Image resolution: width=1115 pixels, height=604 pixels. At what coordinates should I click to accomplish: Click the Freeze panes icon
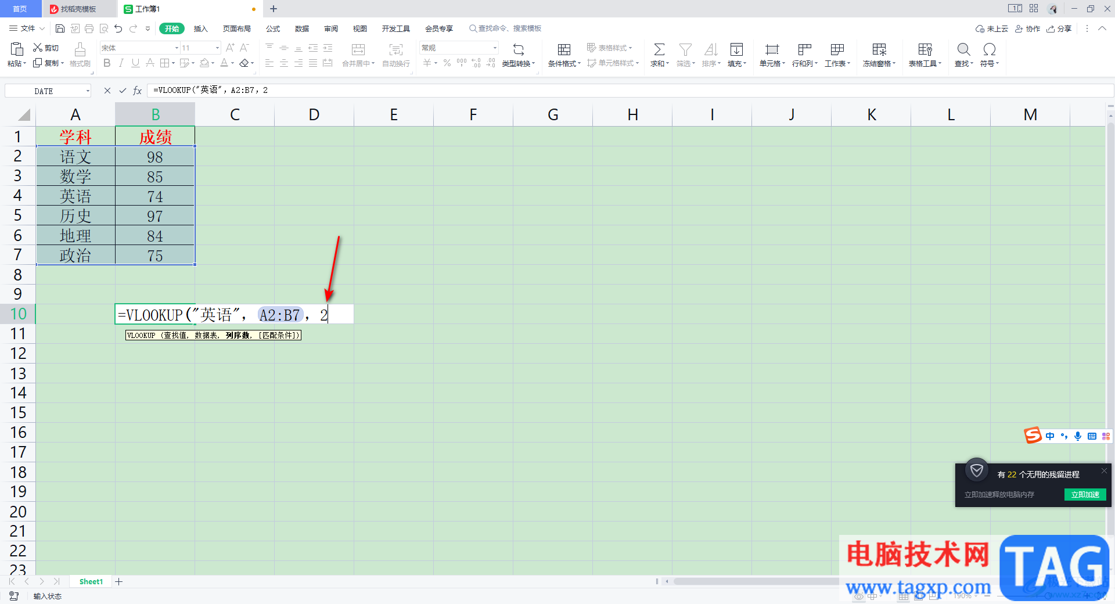coord(879,49)
